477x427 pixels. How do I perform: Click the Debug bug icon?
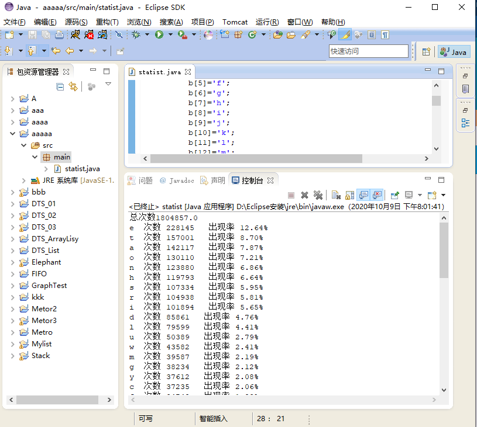136,35
